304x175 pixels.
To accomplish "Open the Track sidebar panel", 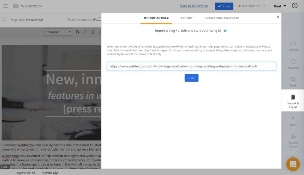I will 293,82.
